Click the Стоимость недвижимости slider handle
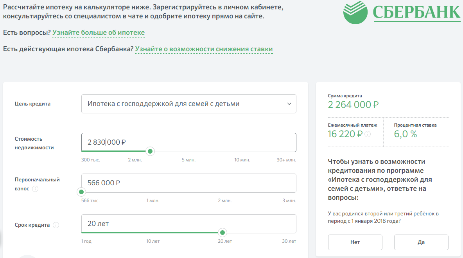This screenshot has width=463, height=258. [x=150, y=151]
